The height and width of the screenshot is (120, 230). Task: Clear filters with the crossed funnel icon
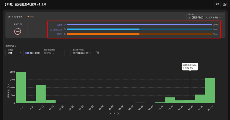[x=98, y=53]
